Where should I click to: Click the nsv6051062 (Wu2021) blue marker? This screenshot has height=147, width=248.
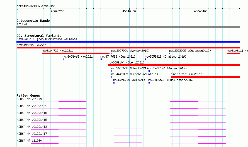tap(63, 59)
